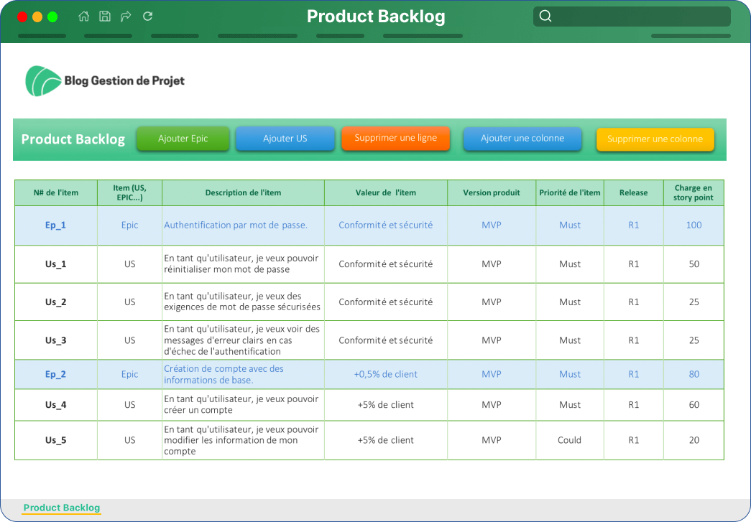Click the share arrow icon
Screen dimensions: 751x522
point(126,17)
